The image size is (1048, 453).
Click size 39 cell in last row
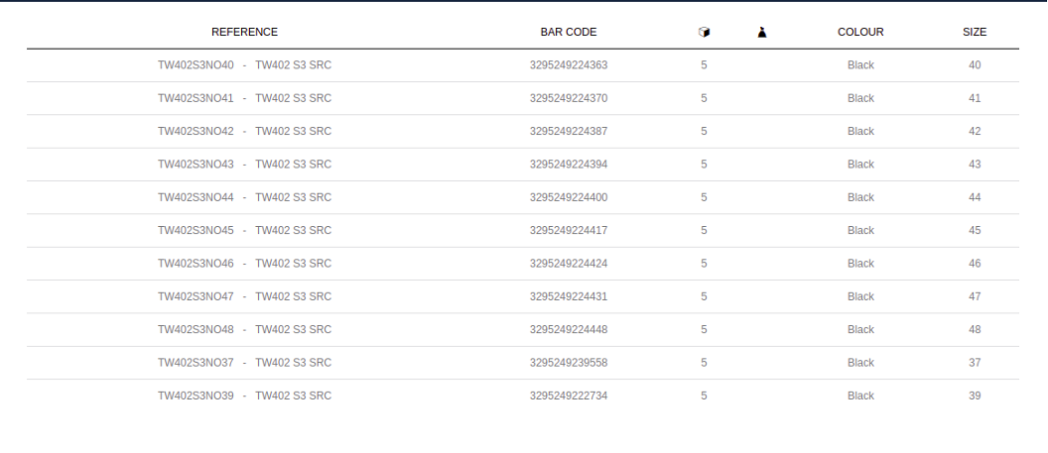975,396
